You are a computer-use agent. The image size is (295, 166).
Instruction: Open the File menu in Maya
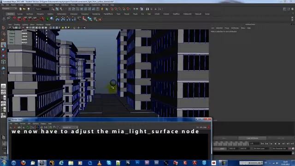tap(2, 5)
